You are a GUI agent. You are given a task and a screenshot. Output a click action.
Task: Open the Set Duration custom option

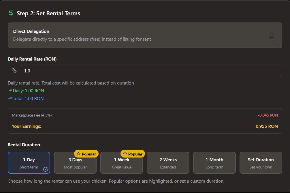pyautogui.click(x=261, y=163)
